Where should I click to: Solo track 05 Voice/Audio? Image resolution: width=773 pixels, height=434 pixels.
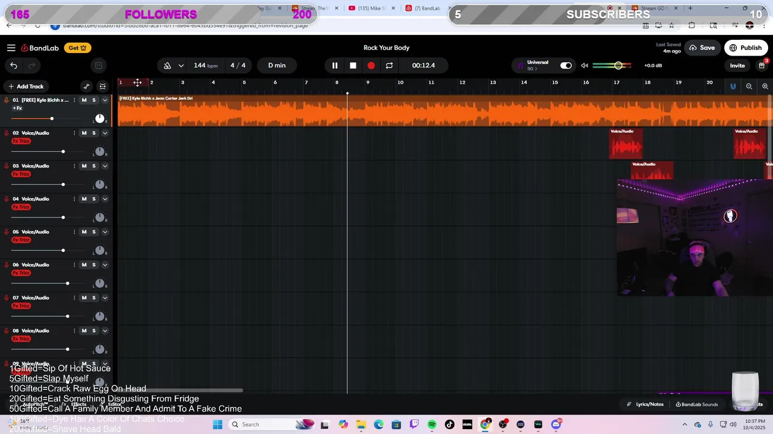tap(94, 232)
